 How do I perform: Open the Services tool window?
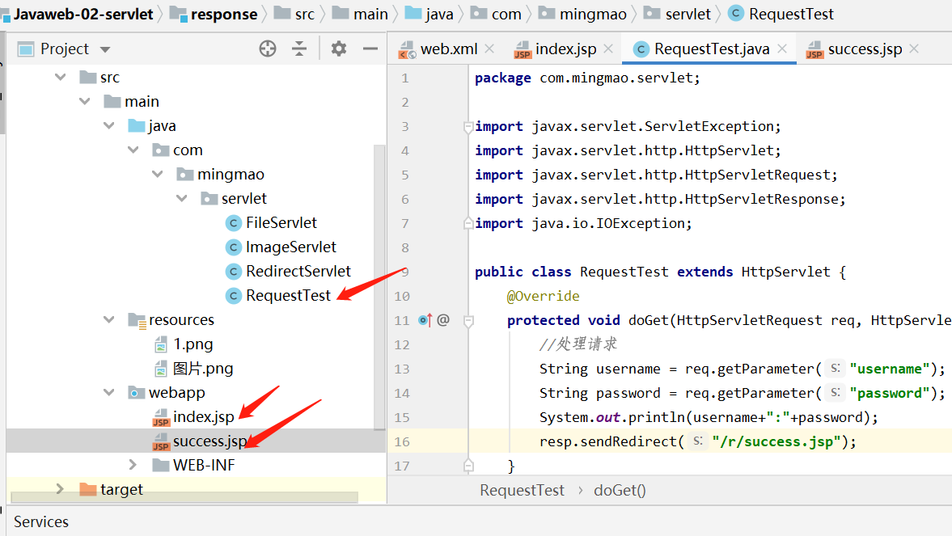(x=41, y=521)
